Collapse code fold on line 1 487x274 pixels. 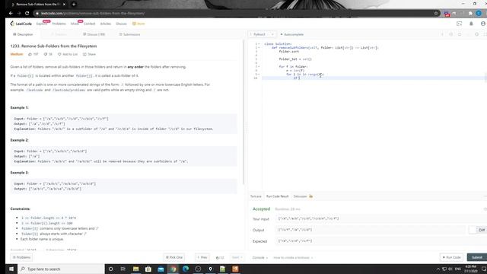tap(259, 44)
